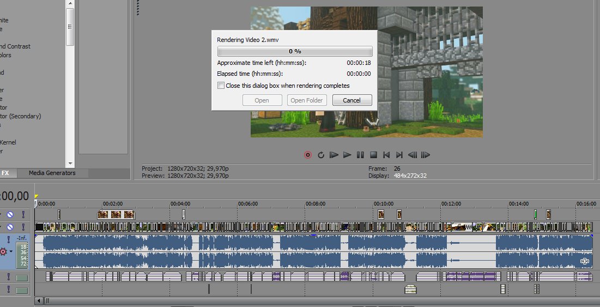Image resolution: width=600 pixels, height=307 pixels.
Task: Click the yellow loop region marker above the ruler
Action: tap(37, 196)
